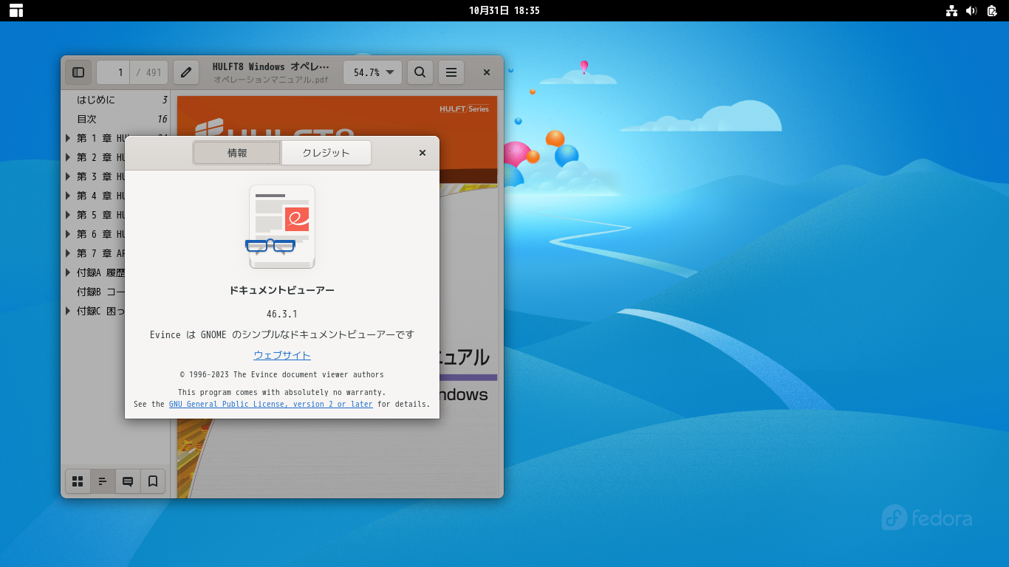Image resolution: width=1009 pixels, height=567 pixels.
Task: Click the network status icon
Action: [x=951, y=10]
